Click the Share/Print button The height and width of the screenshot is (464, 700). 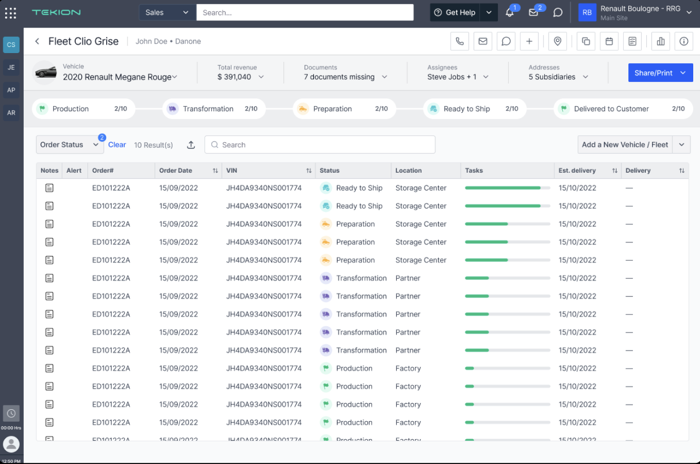point(654,73)
